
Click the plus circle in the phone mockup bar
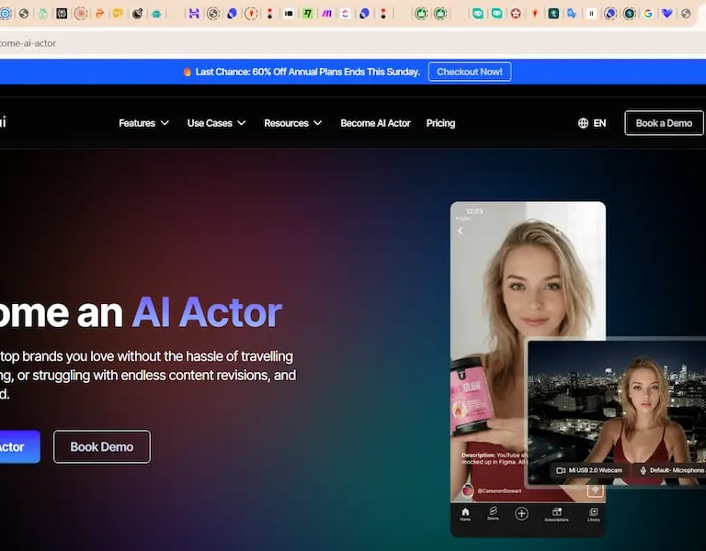click(521, 513)
